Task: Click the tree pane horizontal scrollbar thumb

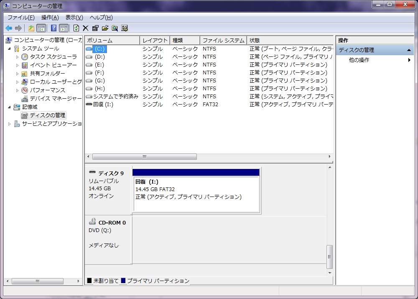Action: 38,281
